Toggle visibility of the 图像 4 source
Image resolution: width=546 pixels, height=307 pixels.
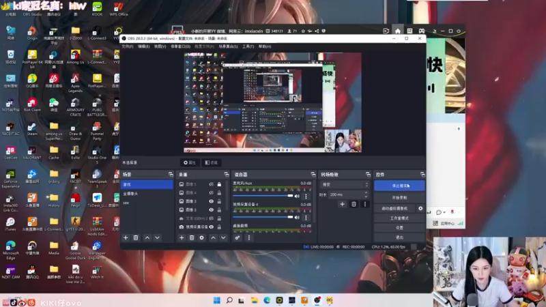pyautogui.click(x=211, y=192)
